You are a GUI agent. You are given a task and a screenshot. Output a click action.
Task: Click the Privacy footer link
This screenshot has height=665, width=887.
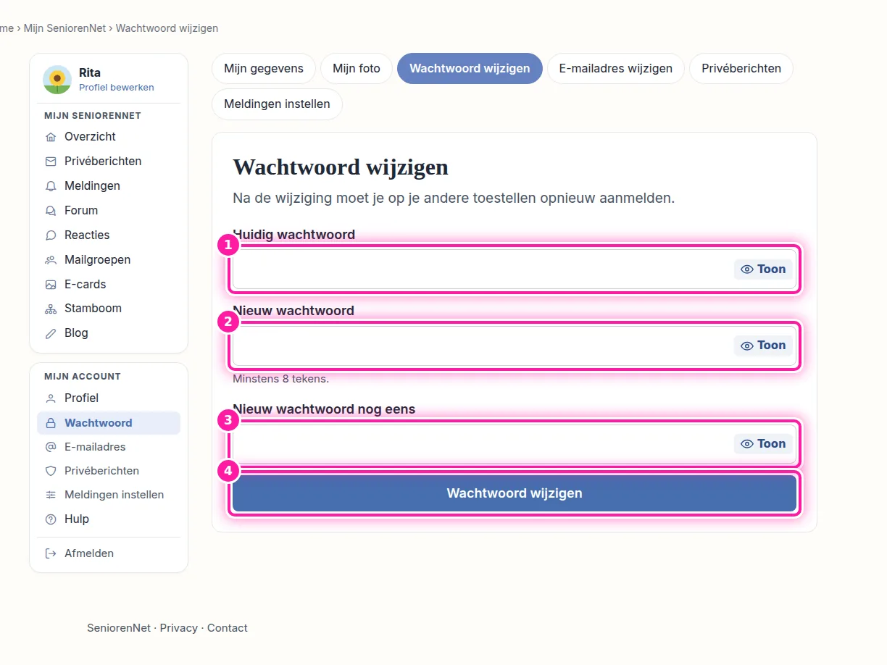pyautogui.click(x=179, y=628)
